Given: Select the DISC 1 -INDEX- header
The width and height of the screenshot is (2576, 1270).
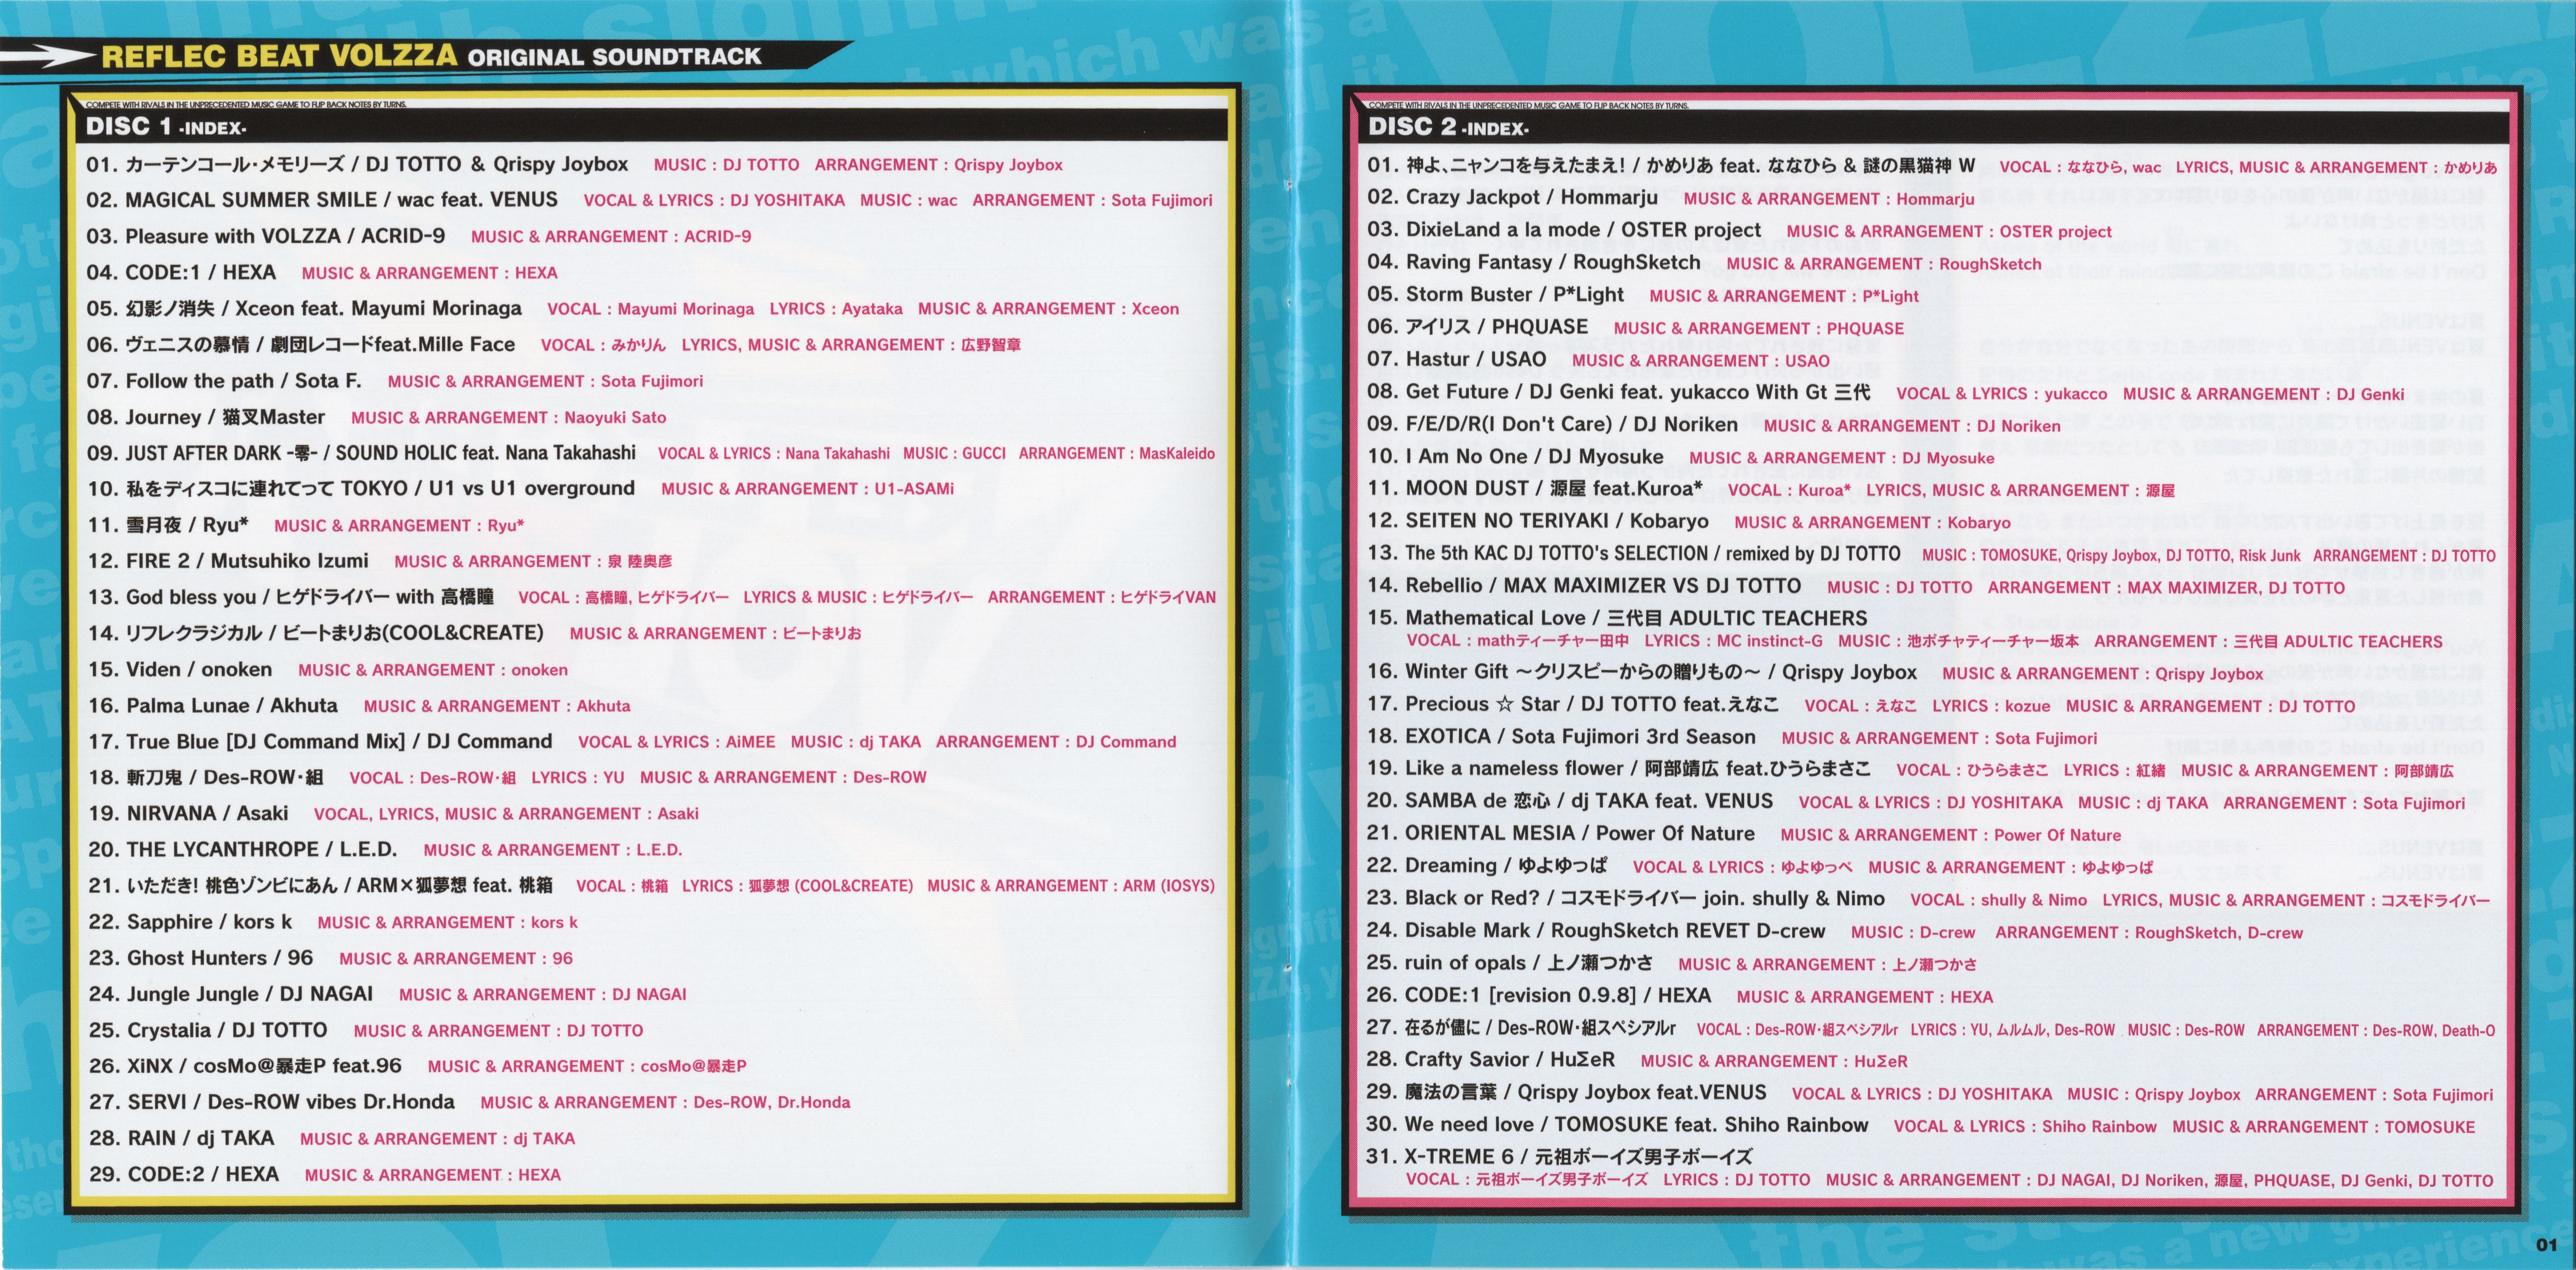Looking at the screenshot, I should 165,126.
